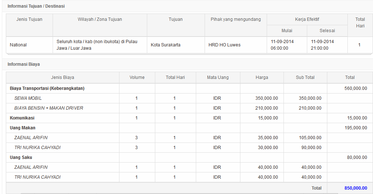Screen dimensions: 373x194
Task: Click the Pihak yang mengundang column header
Action: click(236, 19)
